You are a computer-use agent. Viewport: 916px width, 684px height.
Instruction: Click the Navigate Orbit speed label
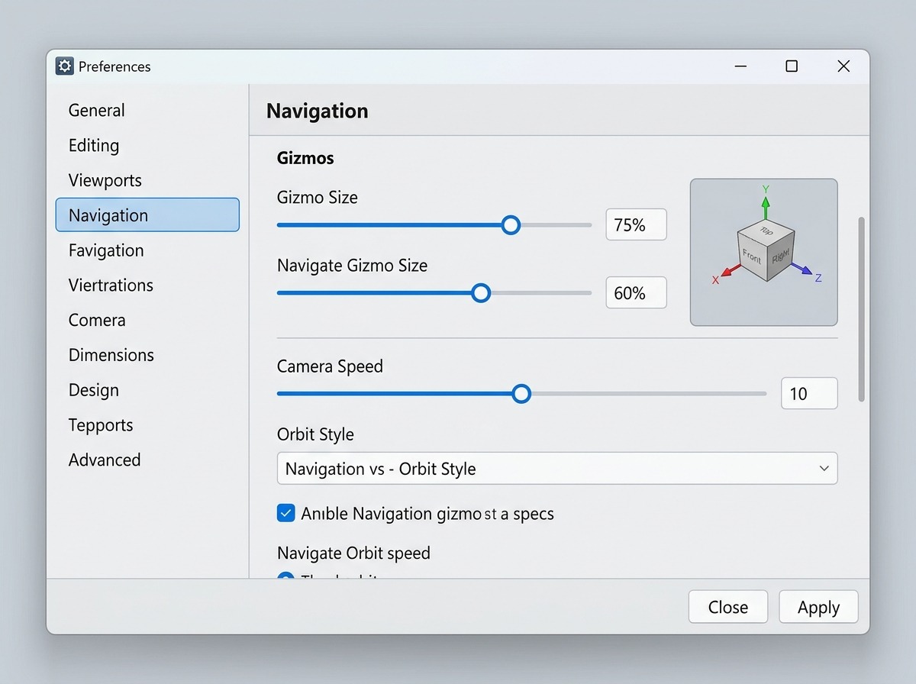click(353, 553)
